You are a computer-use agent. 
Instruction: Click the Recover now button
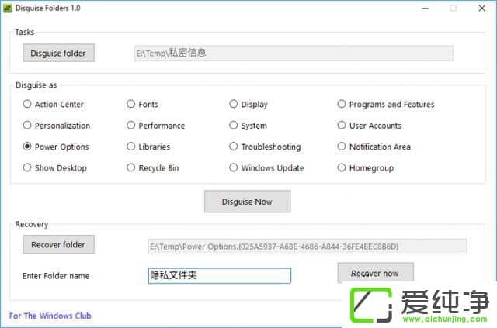coord(375,273)
